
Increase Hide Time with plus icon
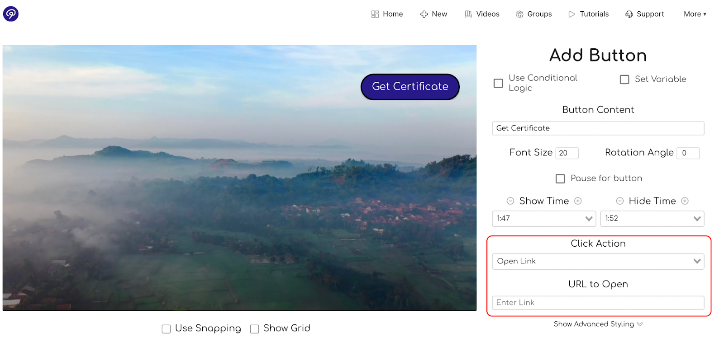click(685, 201)
